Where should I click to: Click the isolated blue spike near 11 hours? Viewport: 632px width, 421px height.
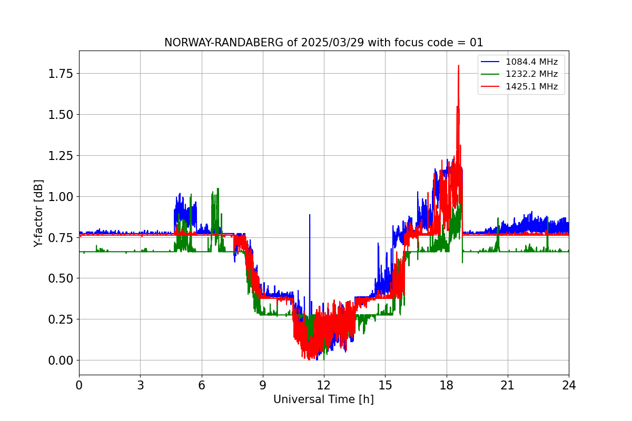(310, 215)
